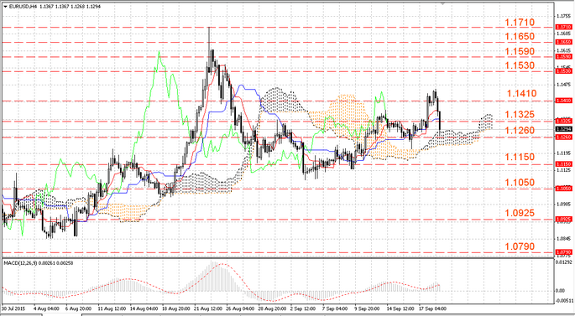Select the large orange 1.1260 text label
575x316 pixels.
click(x=520, y=131)
